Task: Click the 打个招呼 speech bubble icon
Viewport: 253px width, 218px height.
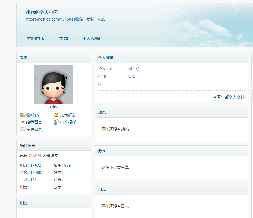Action: [x=56, y=122]
